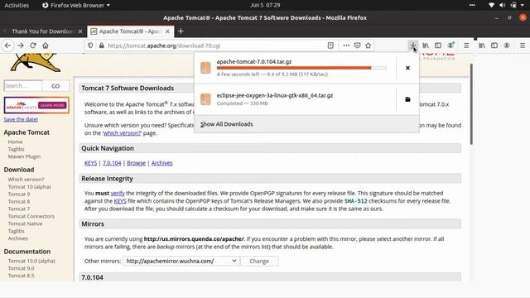Screen dimensions: 530x298
Task: Go forward using the browser forward arrow
Action: (x=20, y=46)
